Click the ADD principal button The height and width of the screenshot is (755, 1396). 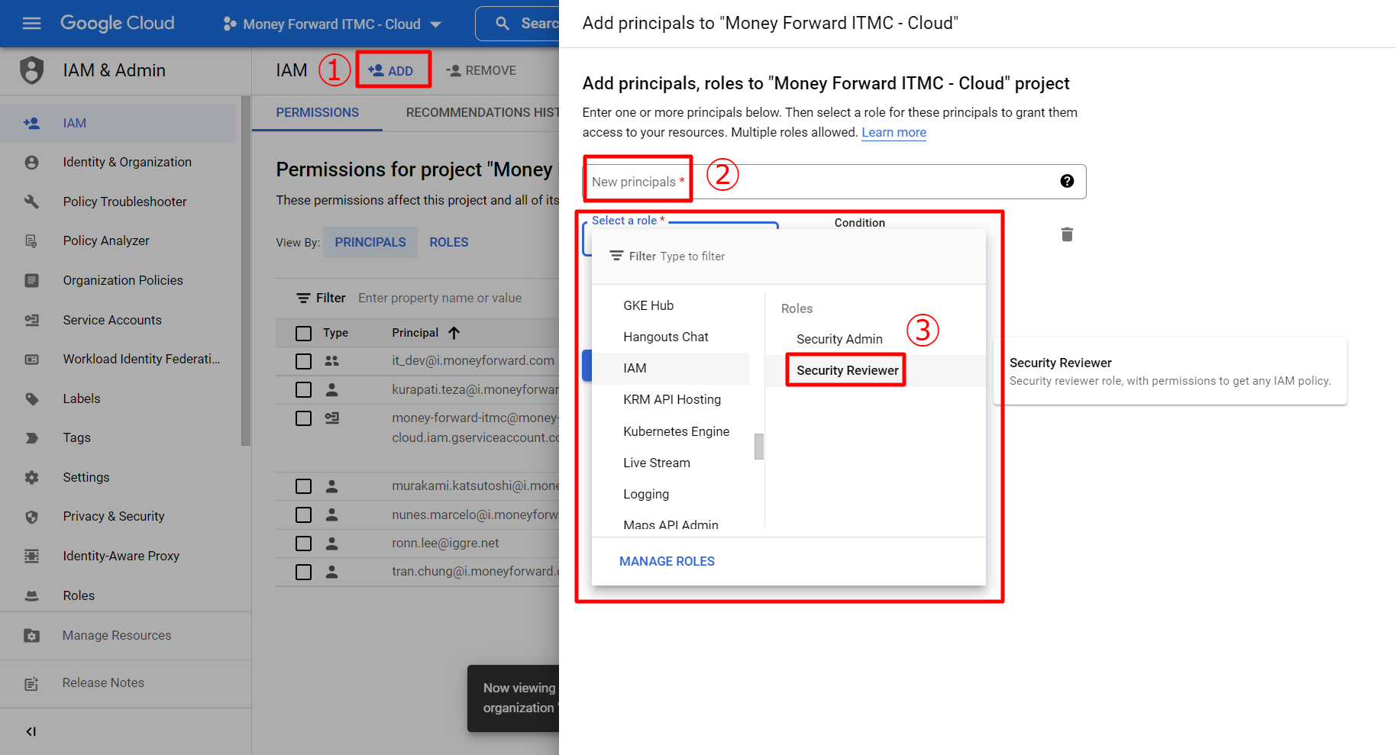391,70
